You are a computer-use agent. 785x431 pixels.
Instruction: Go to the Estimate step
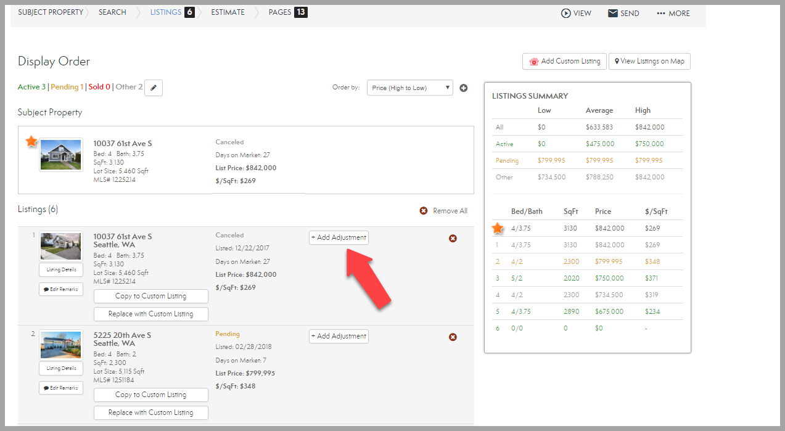point(228,12)
